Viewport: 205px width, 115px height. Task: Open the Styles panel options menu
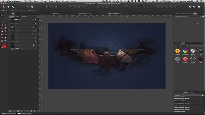pyautogui.click(x=203, y=43)
